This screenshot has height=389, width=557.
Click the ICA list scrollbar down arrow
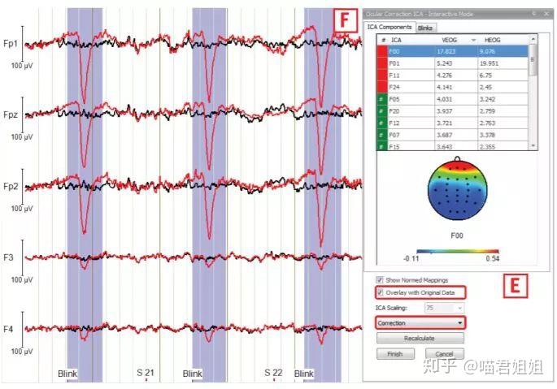click(x=533, y=146)
